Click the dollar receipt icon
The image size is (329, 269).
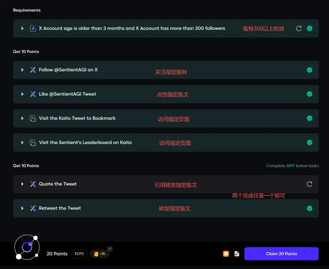click(x=237, y=254)
